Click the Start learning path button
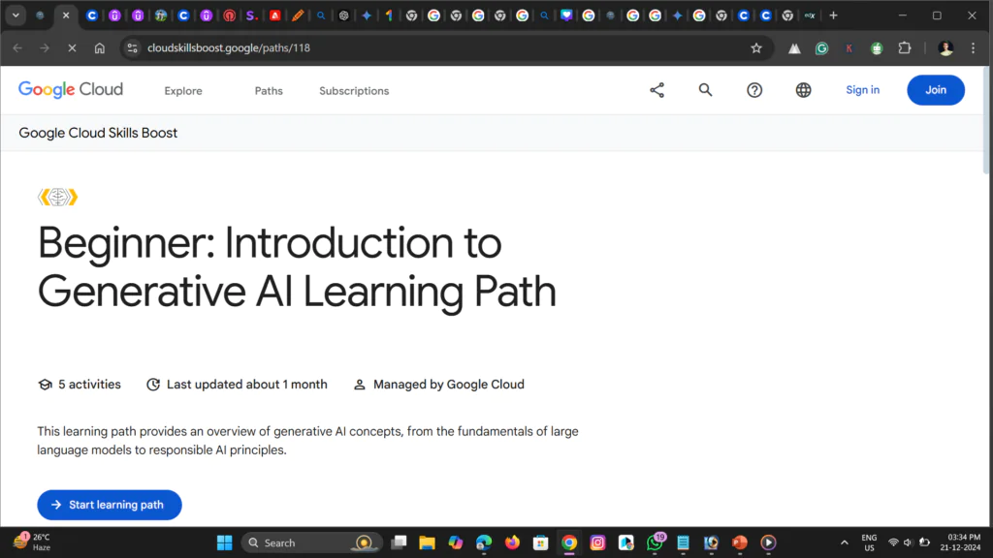This screenshot has height=558, width=993. tap(110, 505)
